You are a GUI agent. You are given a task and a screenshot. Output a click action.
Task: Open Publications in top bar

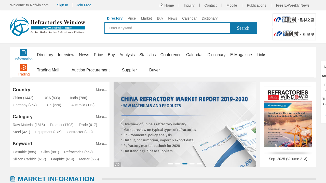(256, 5)
